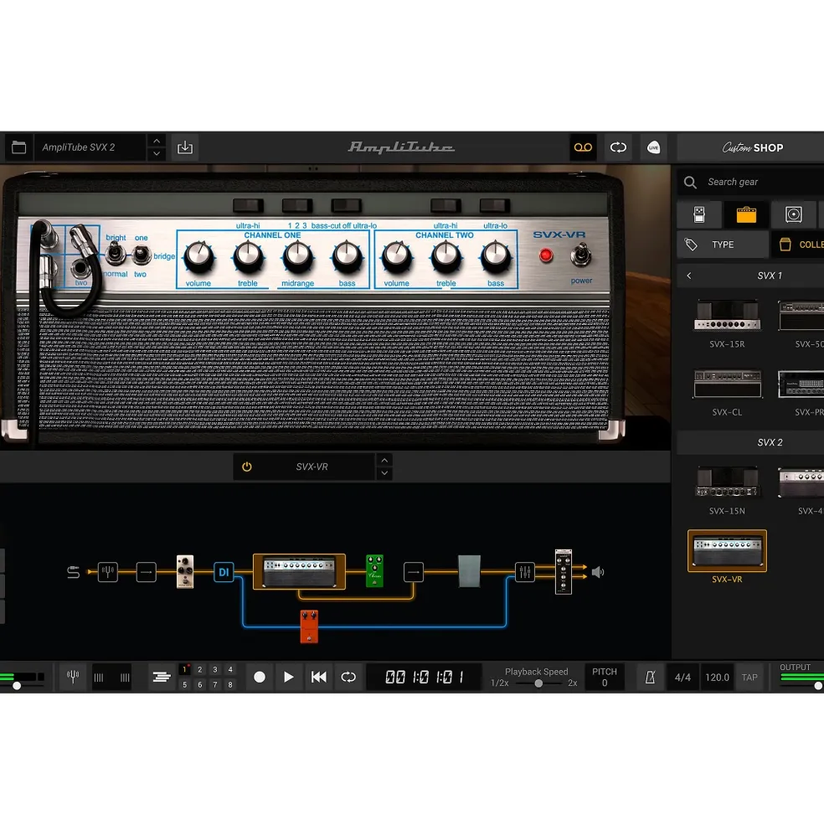Click the Play button
This screenshot has width=824, height=825.
[x=288, y=677]
